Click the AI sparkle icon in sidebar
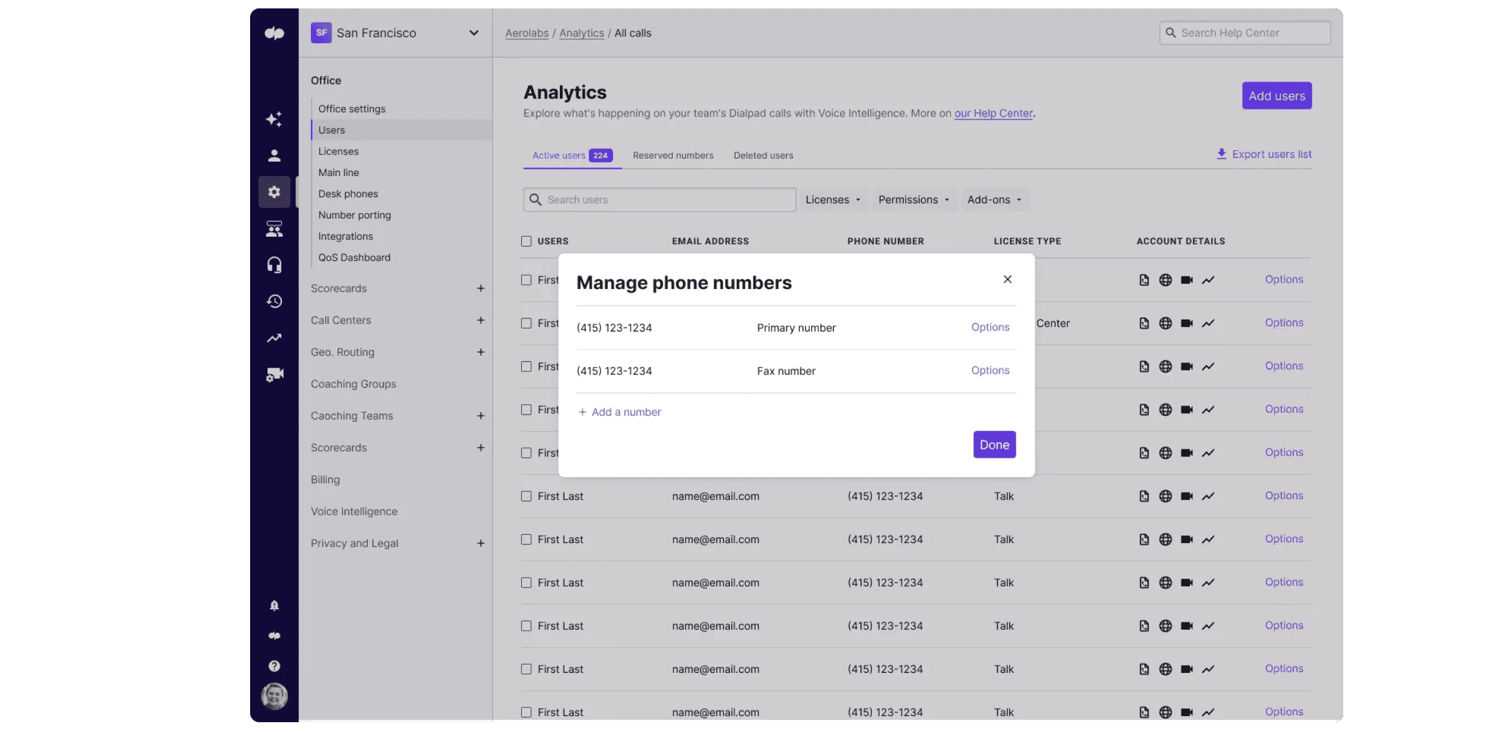Viewport: 1508px width, 733px height. 274,119
